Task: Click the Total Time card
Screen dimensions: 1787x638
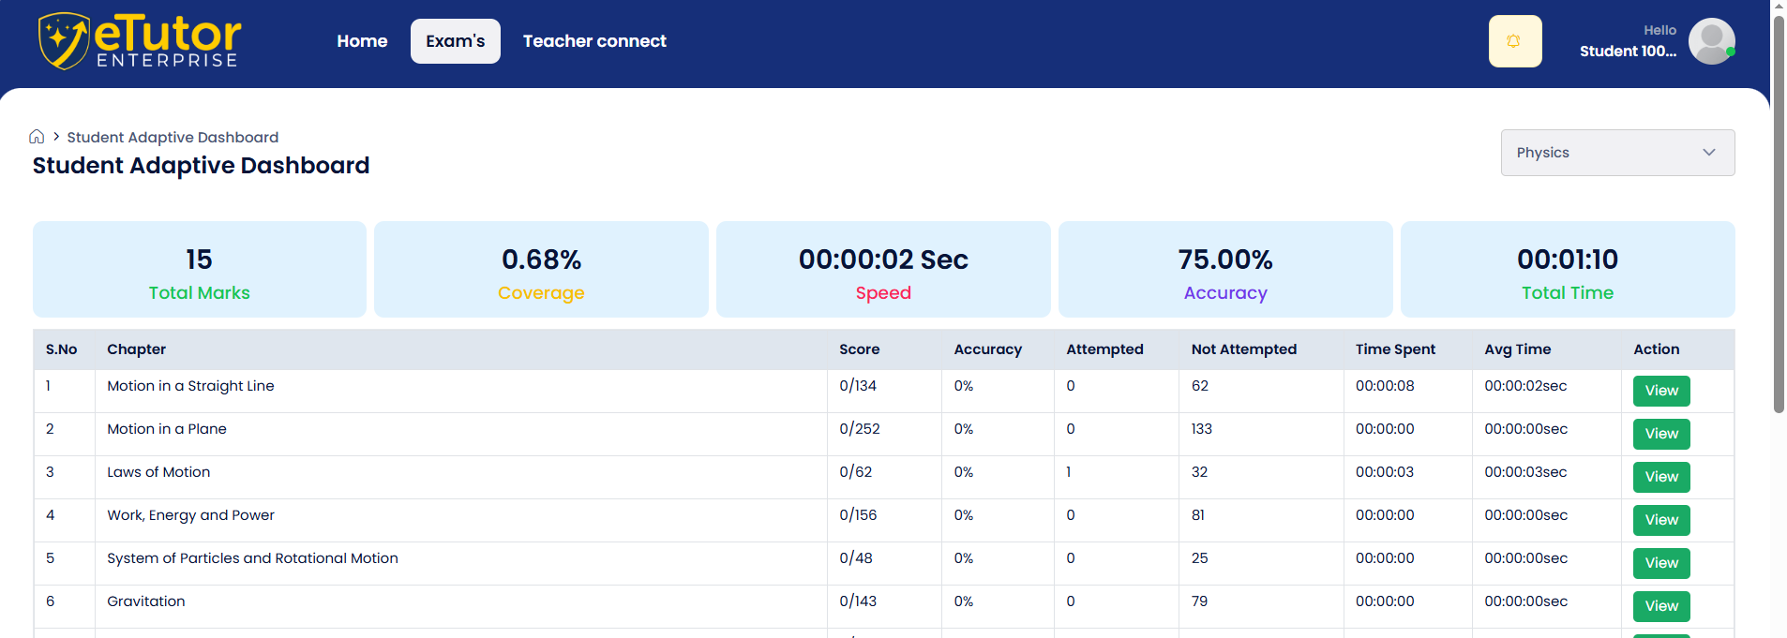Action: [1568, 270]
